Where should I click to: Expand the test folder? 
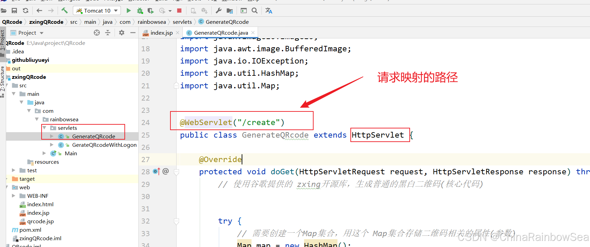pyautogui.click(x=14, y=170)
